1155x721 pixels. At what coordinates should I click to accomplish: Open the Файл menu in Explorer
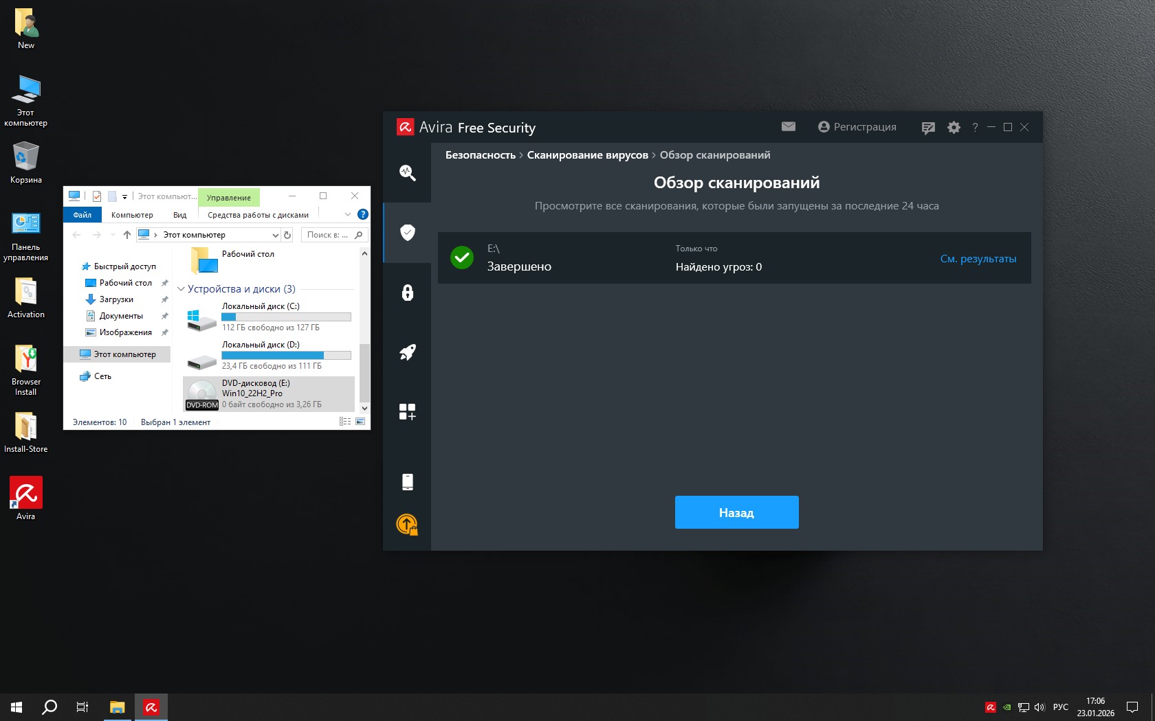tap(82, 215)
